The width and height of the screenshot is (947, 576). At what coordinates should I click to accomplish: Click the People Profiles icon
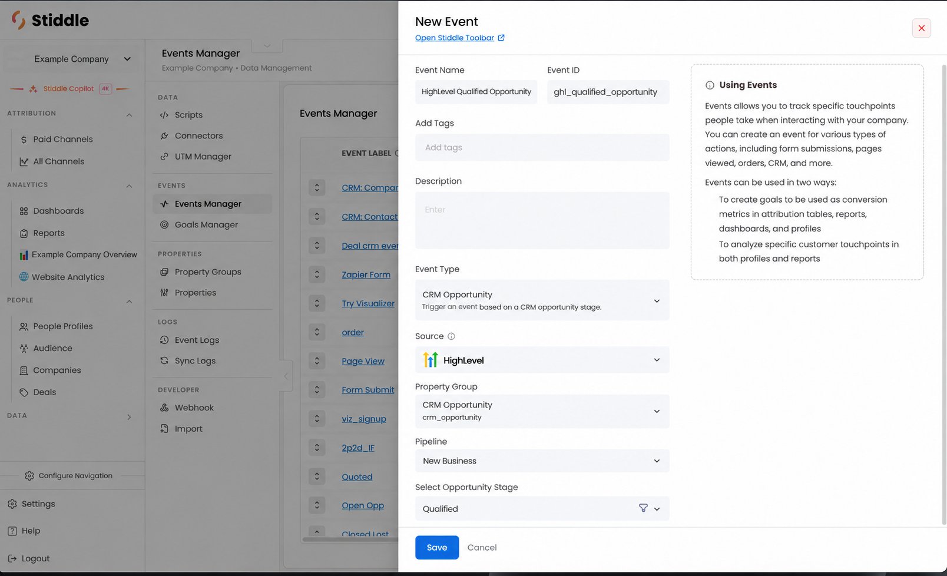[x=24, y=326]
